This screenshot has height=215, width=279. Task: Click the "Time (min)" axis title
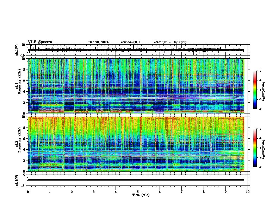pos(141,195)
